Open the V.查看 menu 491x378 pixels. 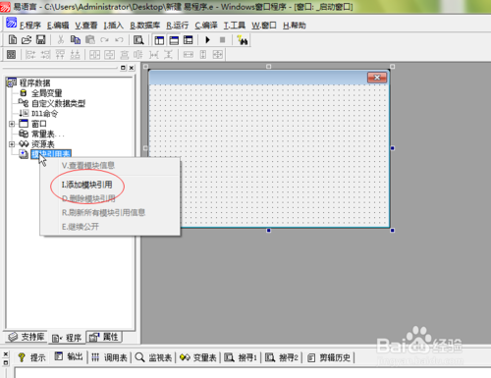pyautogui.click(x=86, y=26)
